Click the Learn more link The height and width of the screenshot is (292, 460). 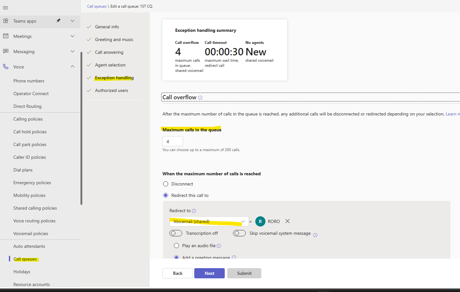click(453, 114)
